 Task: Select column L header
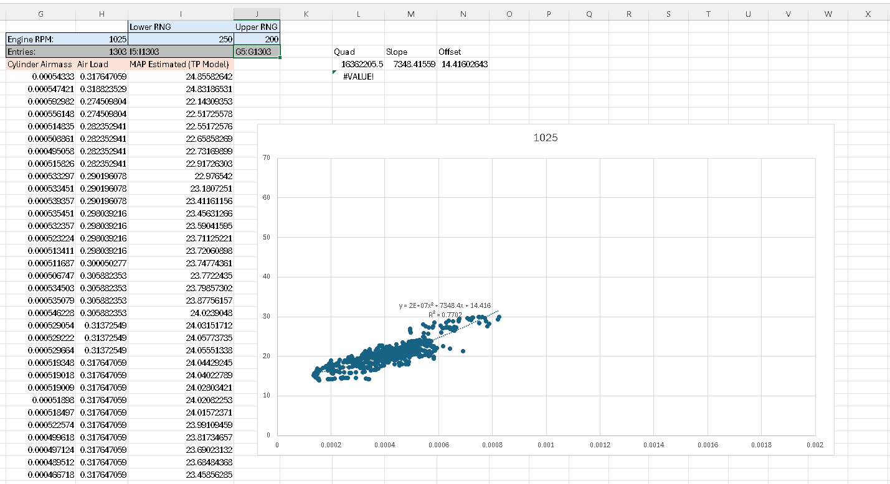(x=358, y=14)
